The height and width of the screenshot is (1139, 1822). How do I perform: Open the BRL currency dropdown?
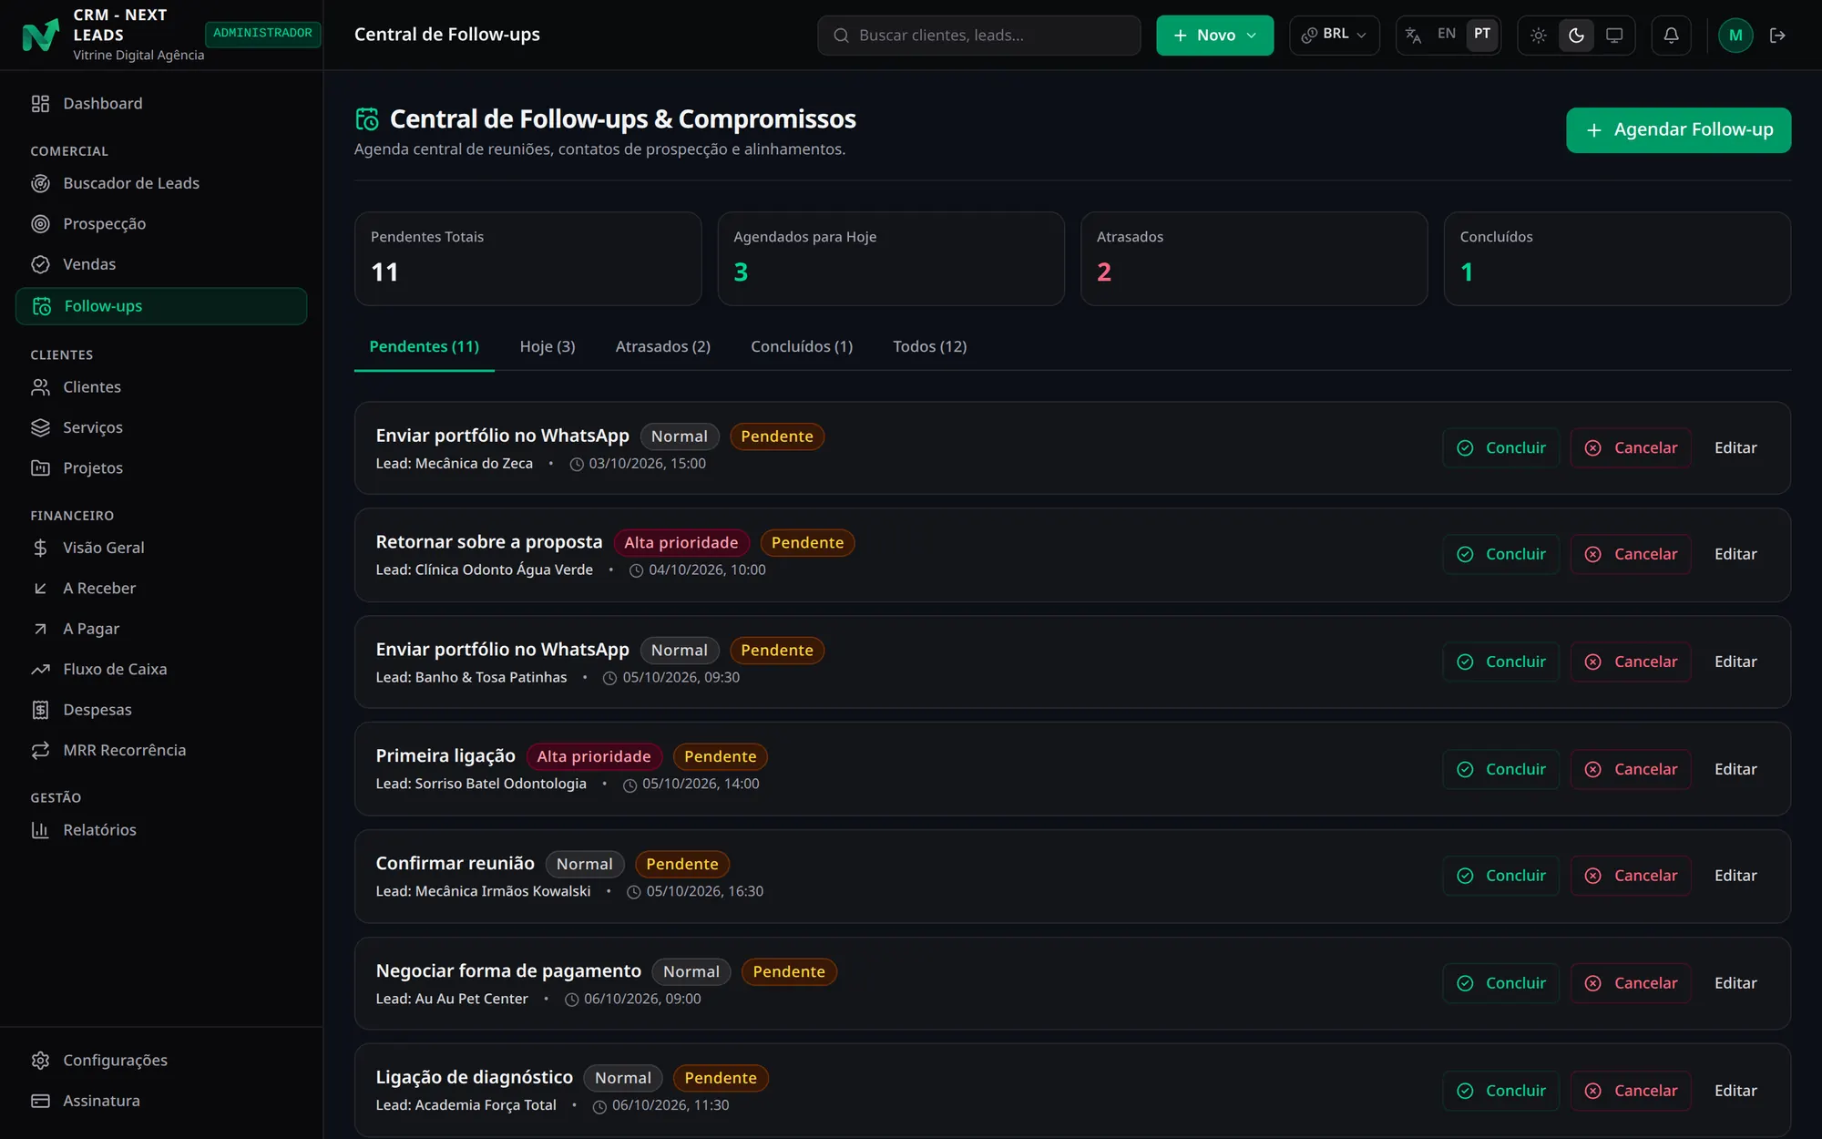click(x=1335, y=35)
